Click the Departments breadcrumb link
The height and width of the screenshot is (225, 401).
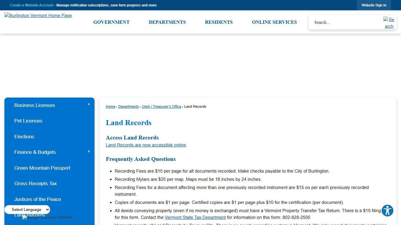pos(128,107)
